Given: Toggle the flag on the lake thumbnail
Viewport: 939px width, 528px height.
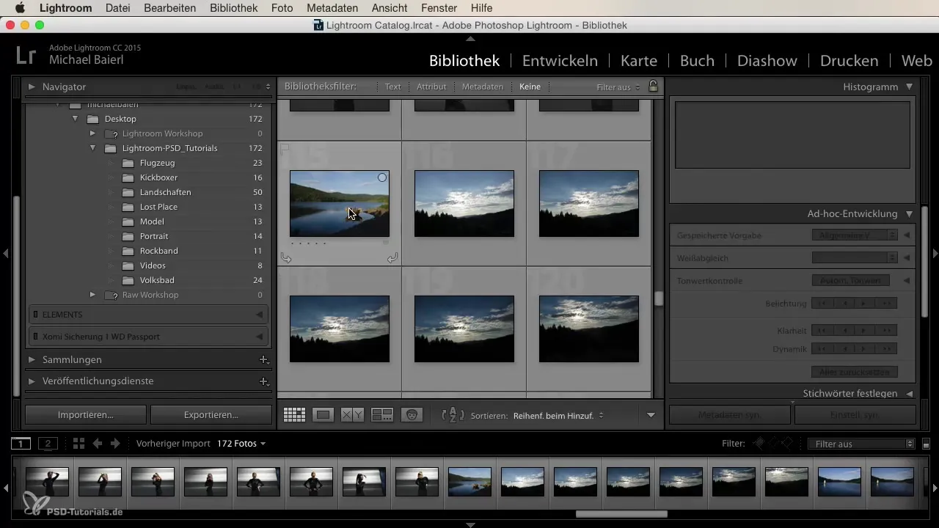Looking at the screenshot, I should click(x=285, y=148).
